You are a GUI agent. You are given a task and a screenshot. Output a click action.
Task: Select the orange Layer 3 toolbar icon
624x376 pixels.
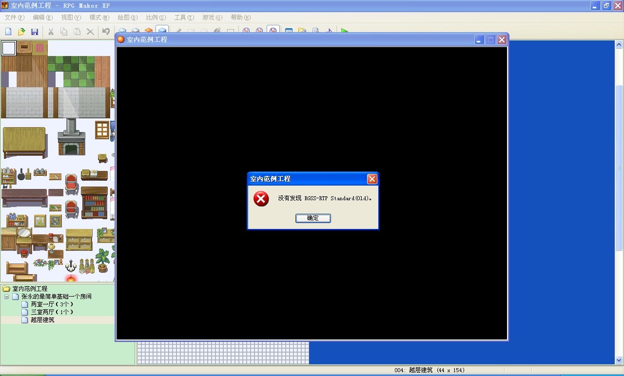149,30
